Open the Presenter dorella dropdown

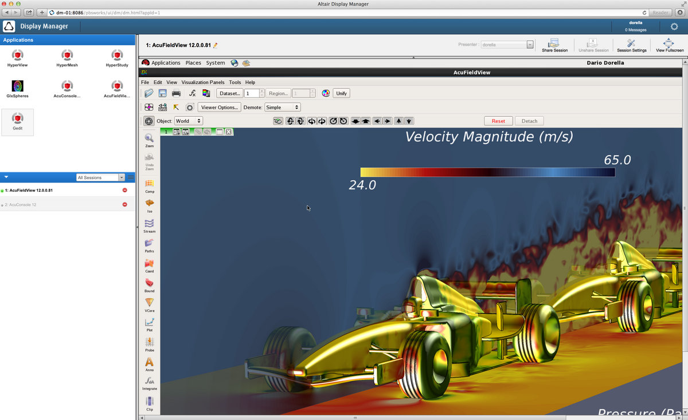coord(507,44)
